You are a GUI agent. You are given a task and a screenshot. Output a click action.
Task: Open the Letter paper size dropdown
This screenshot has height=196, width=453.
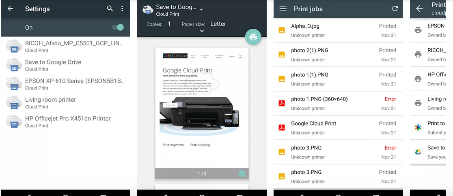pos(218,24)
